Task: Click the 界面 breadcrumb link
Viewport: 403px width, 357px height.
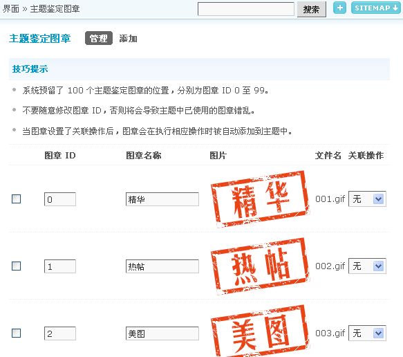Action: click(11, 9)
